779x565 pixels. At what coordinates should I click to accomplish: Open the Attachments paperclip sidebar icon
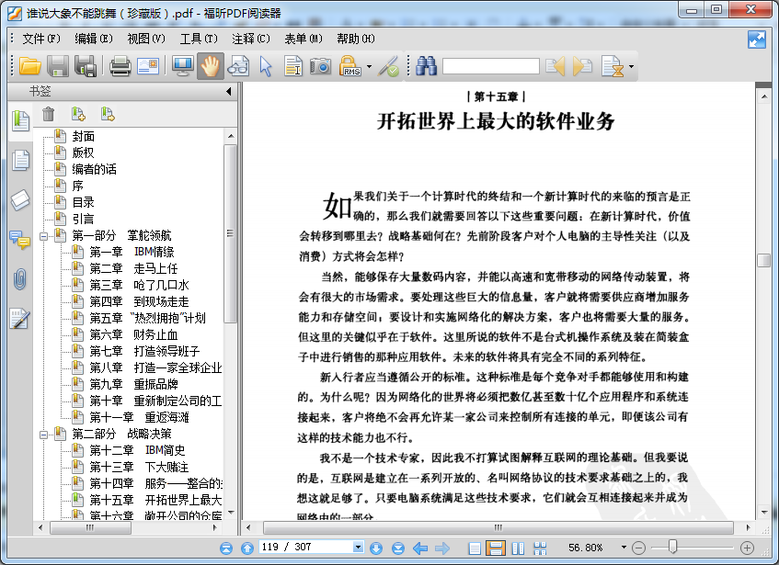[x=20, y=279]
